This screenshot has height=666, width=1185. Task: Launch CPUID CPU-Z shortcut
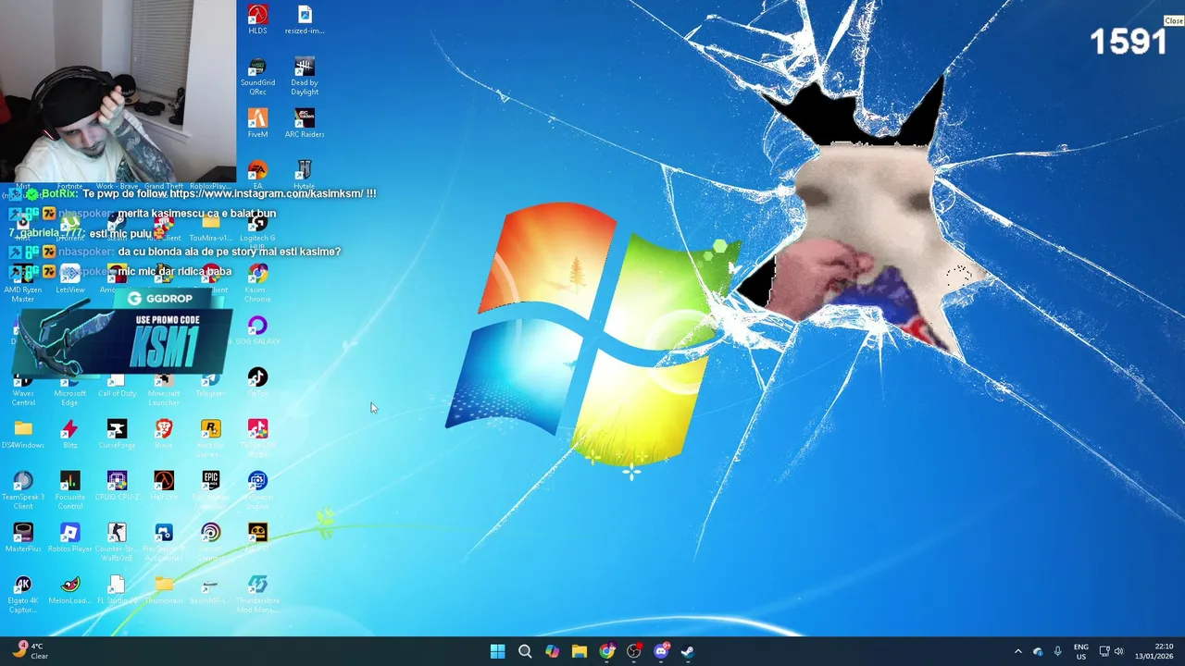[117, 486]
